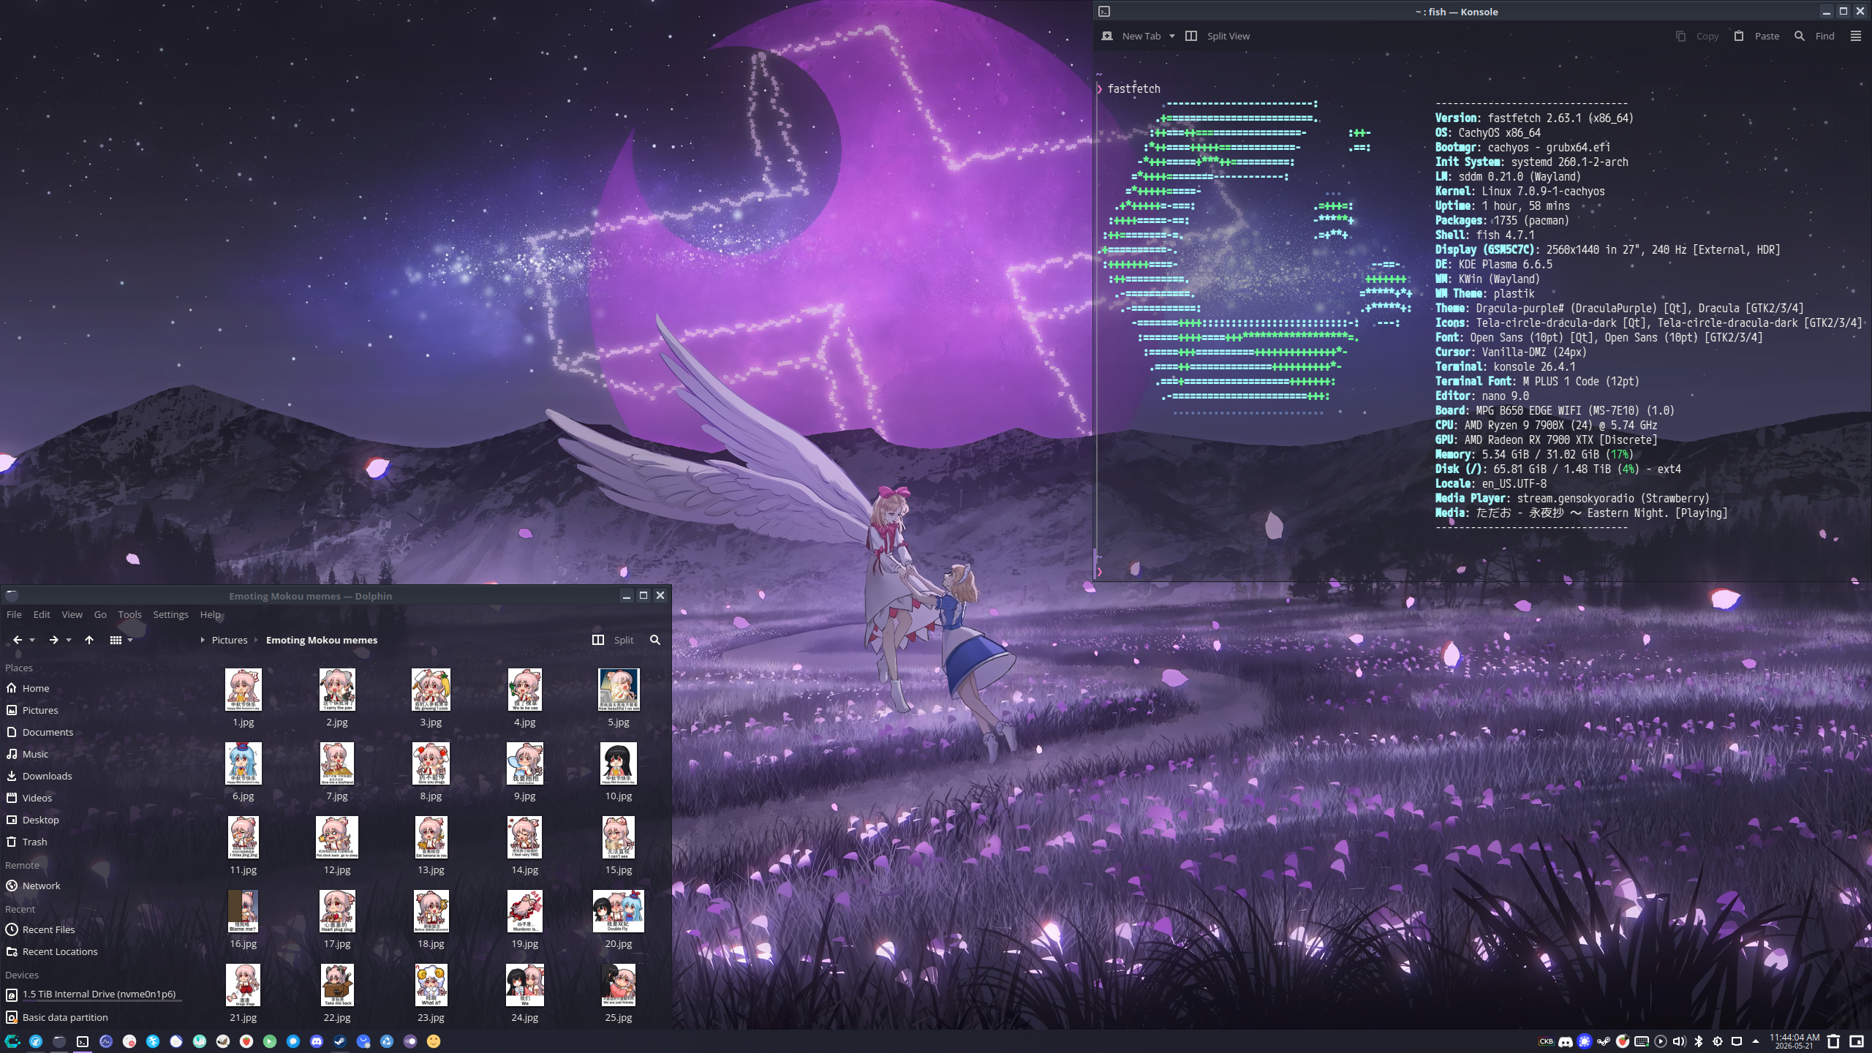Open the Settings menu in Dolphin

[170, 614]
